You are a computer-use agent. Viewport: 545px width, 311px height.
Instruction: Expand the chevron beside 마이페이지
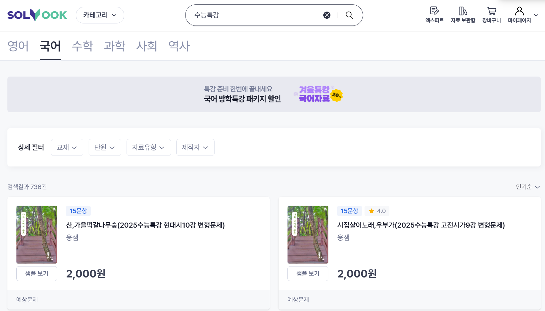[536, 15]
